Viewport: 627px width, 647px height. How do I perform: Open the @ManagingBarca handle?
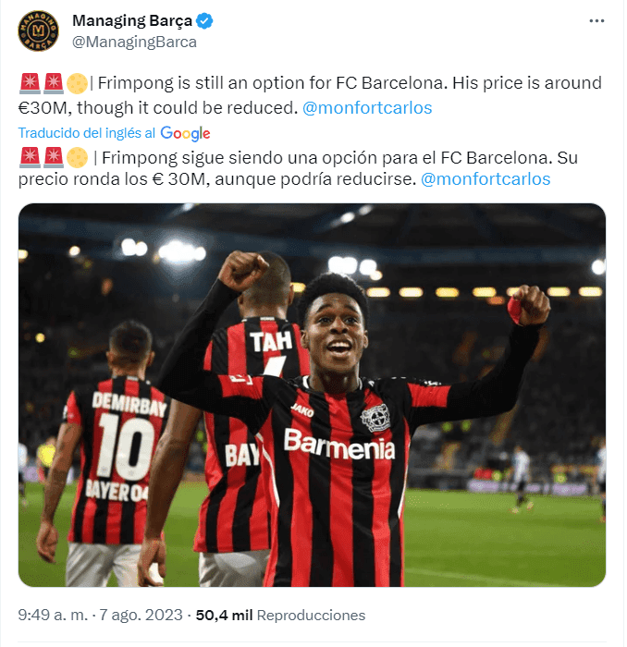coord(135,43)
